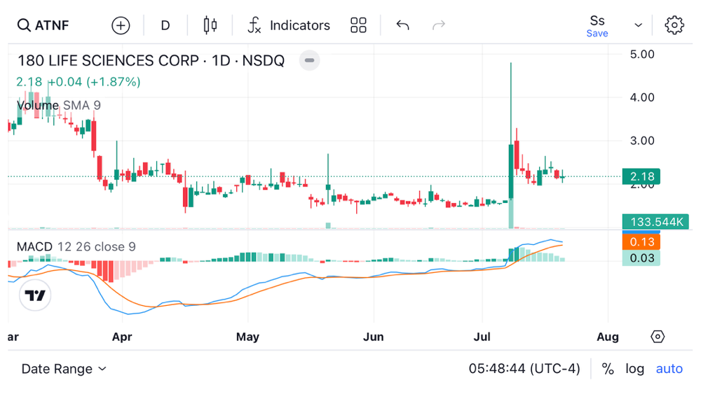Expand the layout dropdown chevron
This screenshot has height=394, width=701.
pos(638,25)
